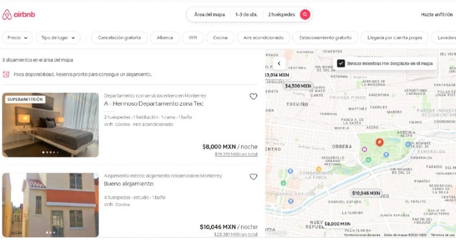Click the purple marker in the park
The width and height of the screenshot is (456, 240).
[x=364, y=149]
